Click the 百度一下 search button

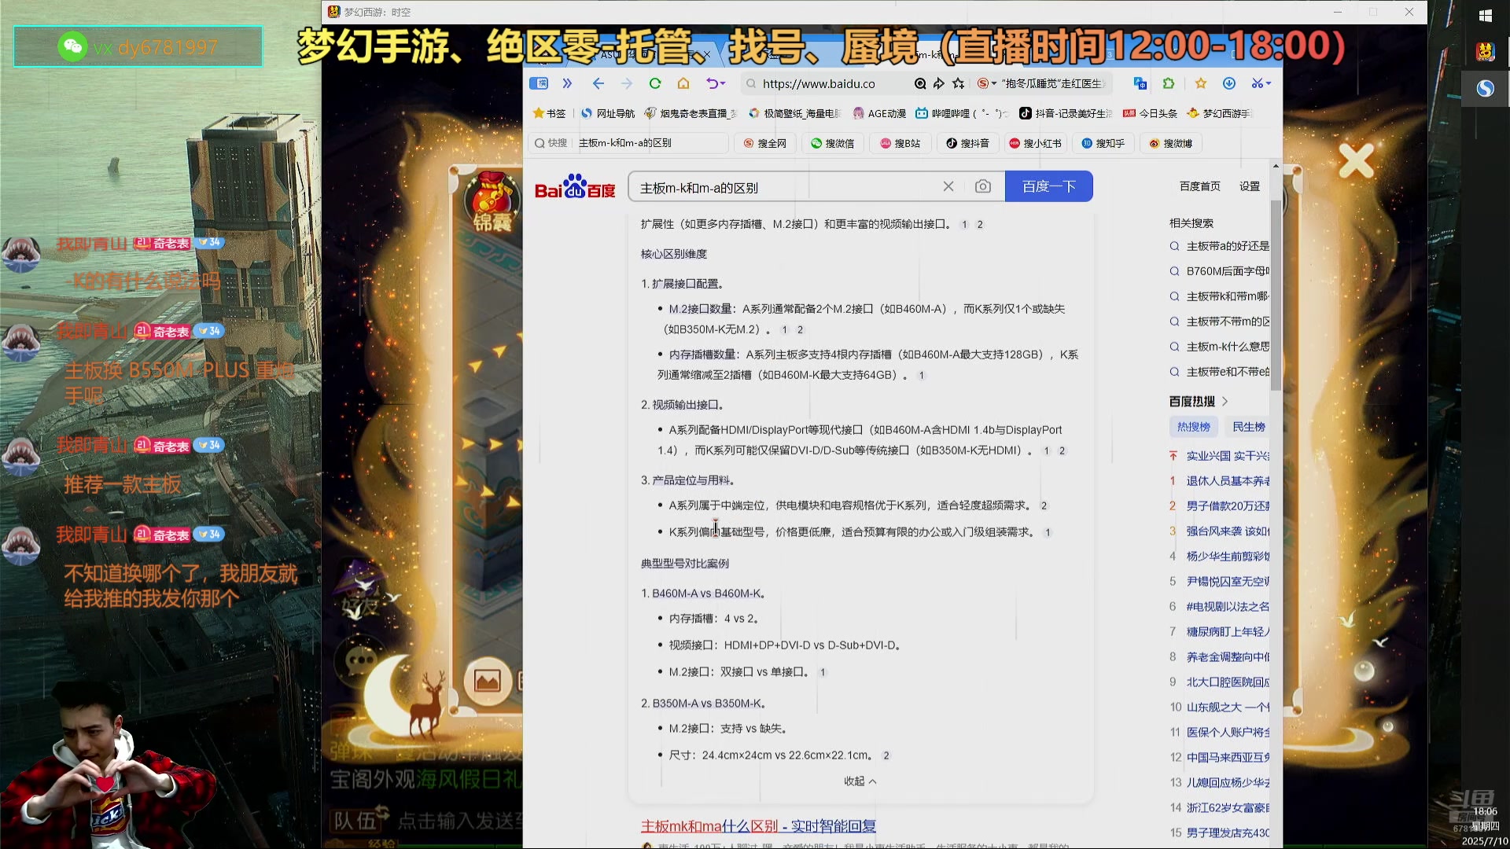[x=1049, y=186]
